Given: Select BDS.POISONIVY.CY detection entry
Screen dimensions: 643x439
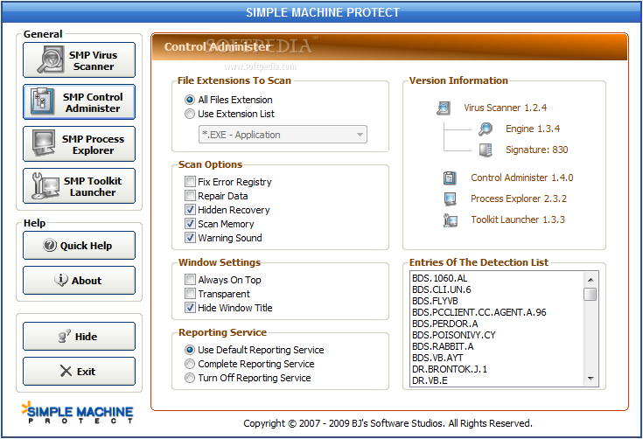Looking at the screenshot, I should point(453,335).
